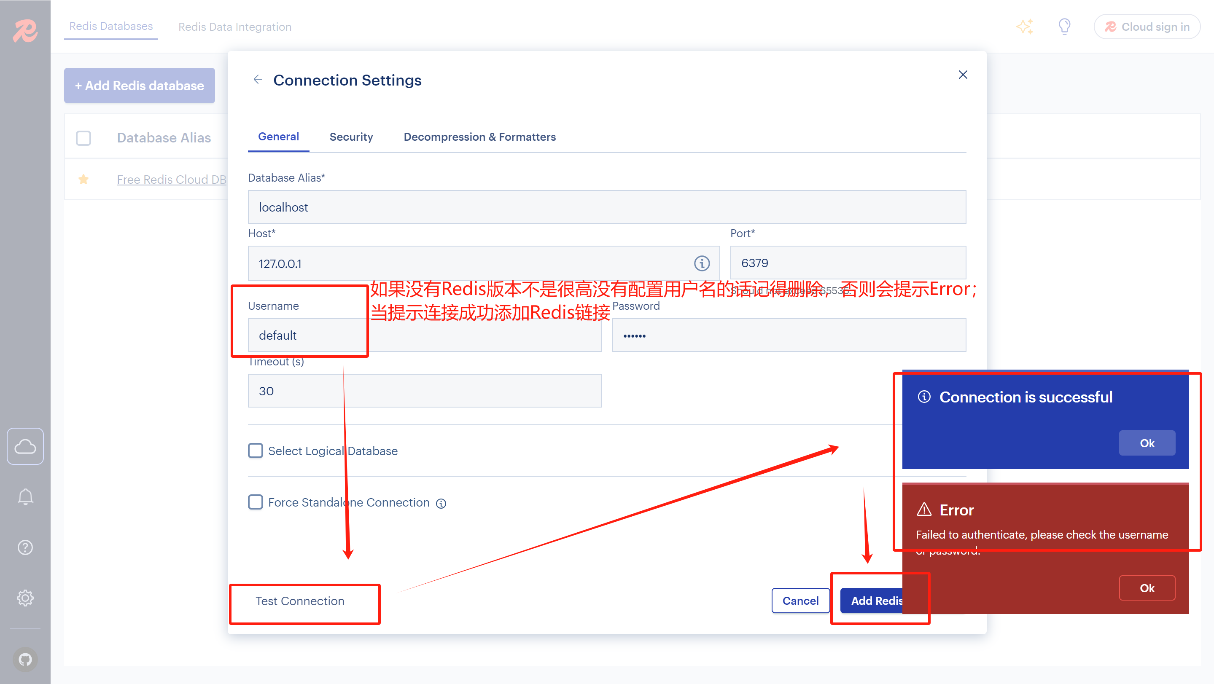
Task: Open the help question mark icon
Action: coord(25,547)
